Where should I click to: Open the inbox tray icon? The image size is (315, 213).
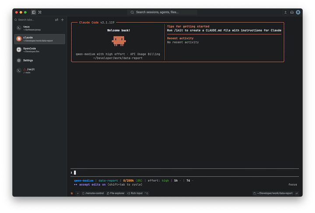point(292,12)
